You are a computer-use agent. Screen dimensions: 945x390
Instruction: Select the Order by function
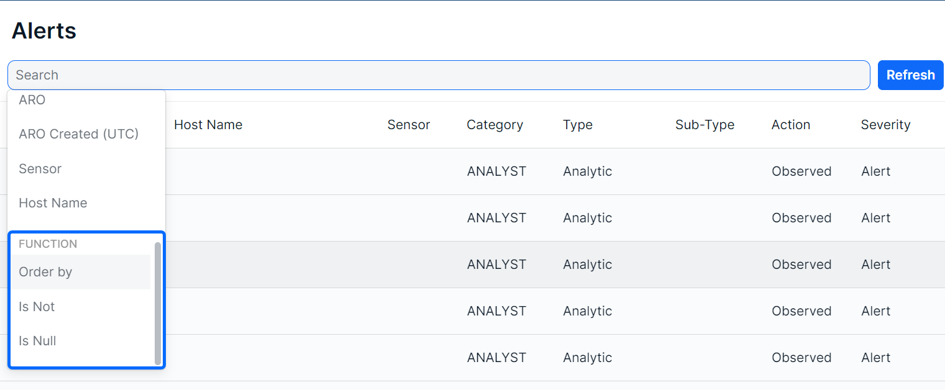[45, 272]
